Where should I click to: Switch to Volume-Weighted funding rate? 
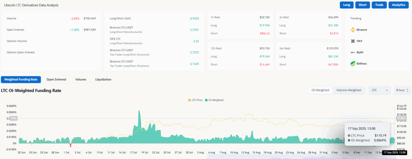[x=349, y=90]
